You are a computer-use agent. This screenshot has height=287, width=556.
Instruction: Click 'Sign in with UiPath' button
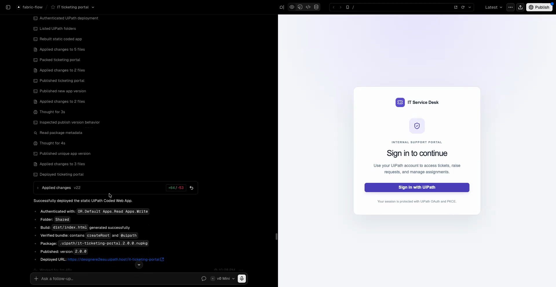[417, 187]
